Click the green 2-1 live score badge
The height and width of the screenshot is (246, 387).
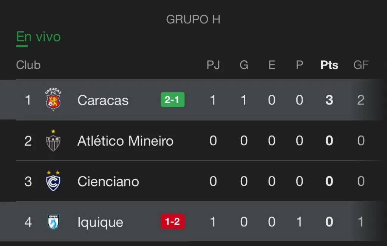[x=172, y=100]
